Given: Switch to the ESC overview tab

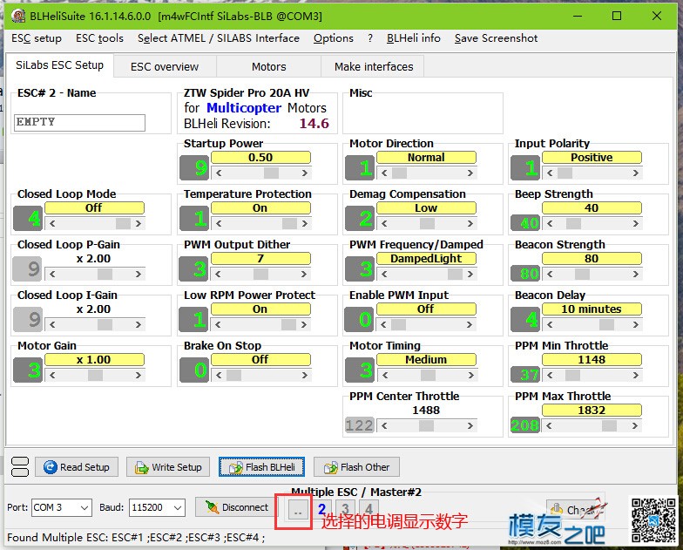Looking at the screenshot, I should pos(165,66).
